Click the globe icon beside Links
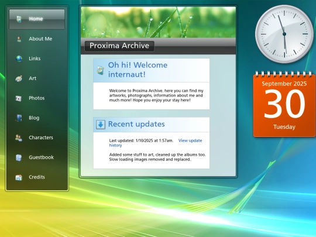Viewport: 316px width, 237px height. coord(19,59)
